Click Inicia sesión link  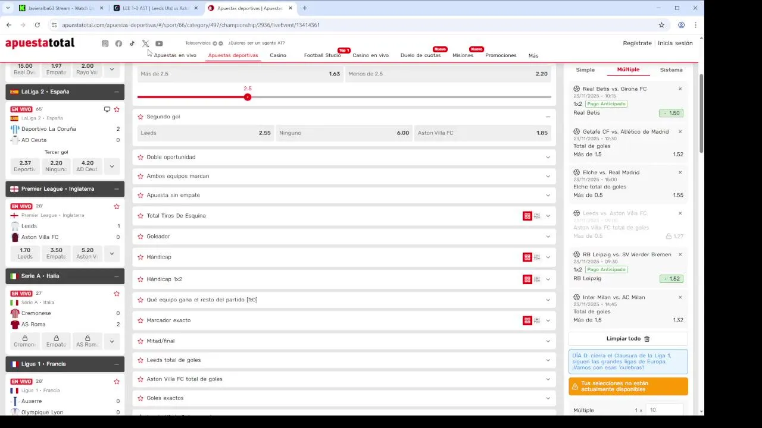click(675, 43)
